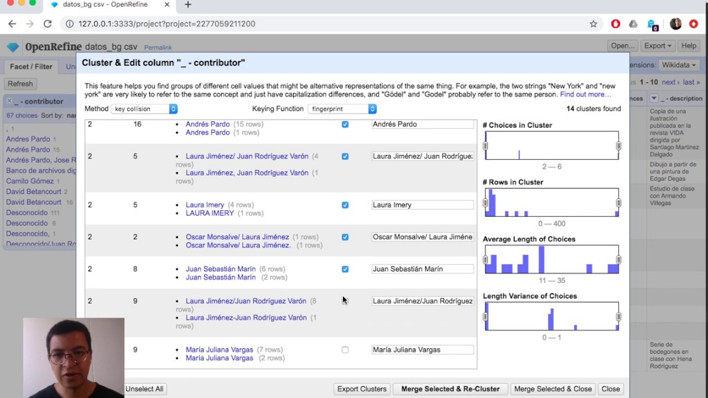The width and height of the screenshot is (708, 398).
Task: Grab right handle of Length Variance of Choices slider
Action: click(x=618, y=317)
